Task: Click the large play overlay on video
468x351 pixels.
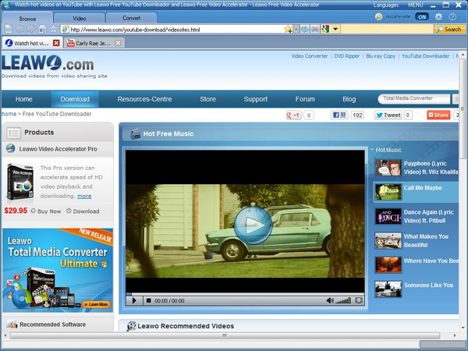Action: pos(253,225)
